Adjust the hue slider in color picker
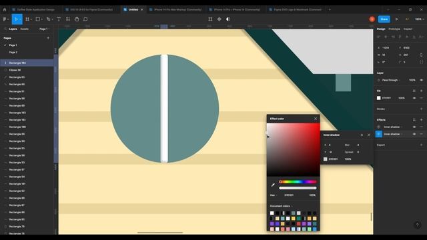 pos(298,182)
